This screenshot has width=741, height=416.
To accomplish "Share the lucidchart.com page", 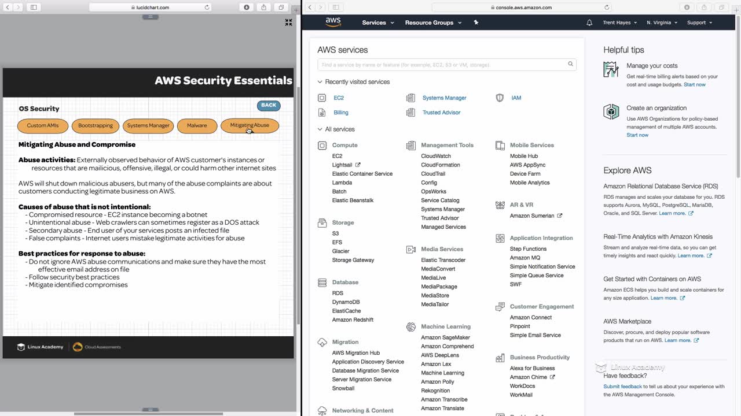I will click(x=263, y=8).
